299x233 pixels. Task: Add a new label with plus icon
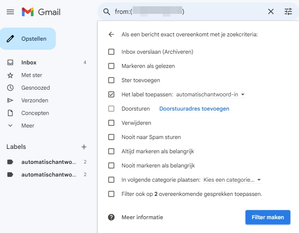(84, 147)
